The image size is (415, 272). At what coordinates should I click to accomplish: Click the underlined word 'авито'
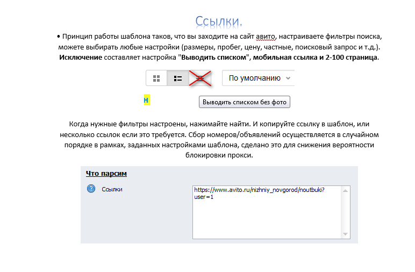coord(266,37)
